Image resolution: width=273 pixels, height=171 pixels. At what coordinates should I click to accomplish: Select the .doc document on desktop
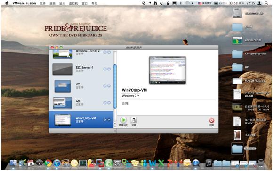[x=237, y=121]
